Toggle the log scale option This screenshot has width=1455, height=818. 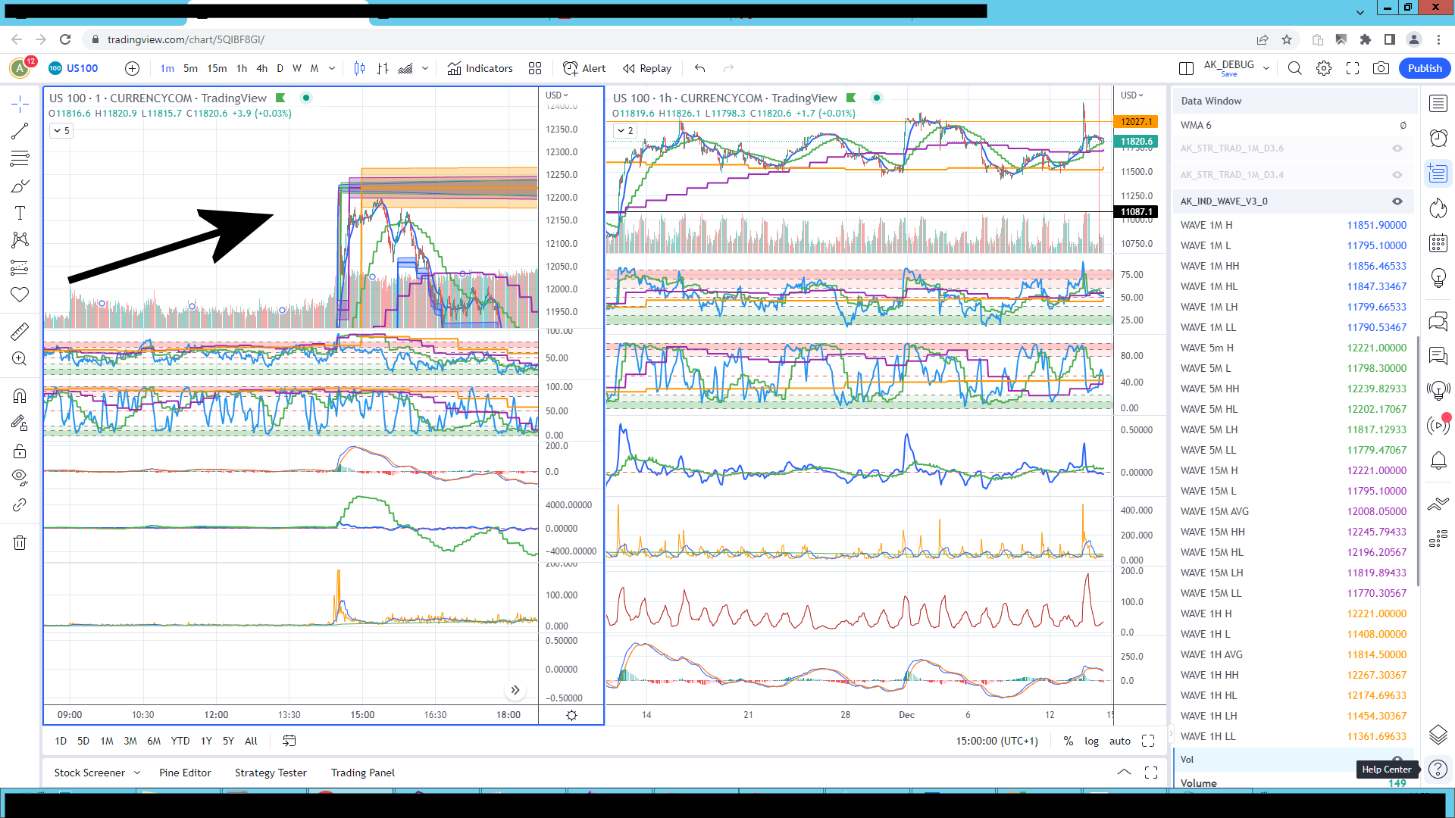click(x=1091, y=741)
